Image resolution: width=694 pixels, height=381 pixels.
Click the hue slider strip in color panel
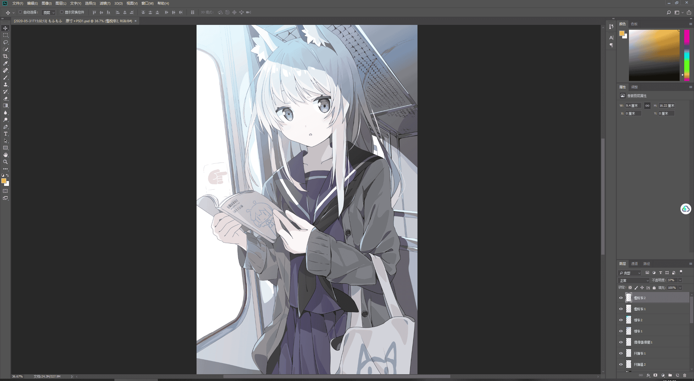tap(687, 55)
